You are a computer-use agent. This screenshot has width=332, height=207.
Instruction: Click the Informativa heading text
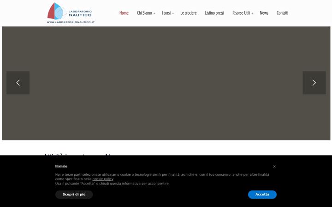[x=61, y=166]
